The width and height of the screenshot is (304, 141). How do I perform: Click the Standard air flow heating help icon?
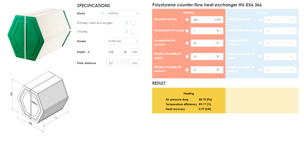(187, 20)
